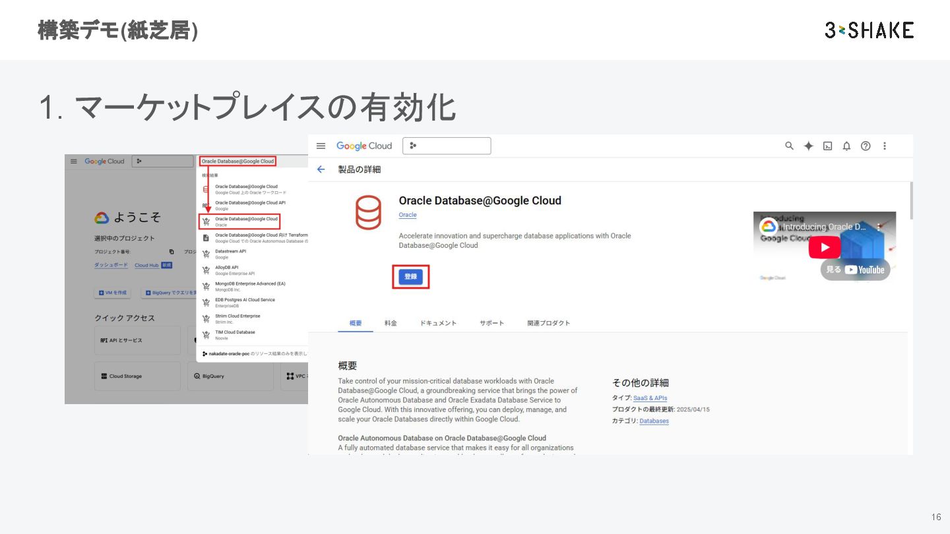Open project picker in left welcome header
Viewport: 950px width, 534px height.
click(x=162, y=161)
